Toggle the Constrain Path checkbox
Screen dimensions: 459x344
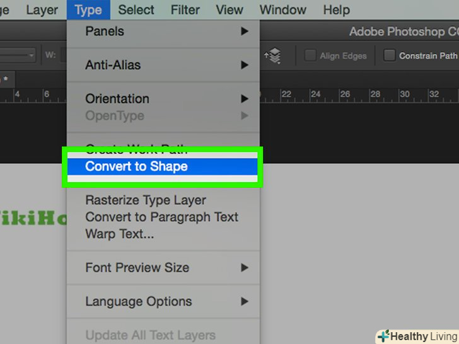390,56
